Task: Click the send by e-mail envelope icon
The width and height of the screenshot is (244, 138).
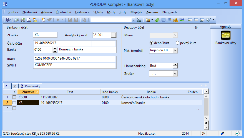Action: 35,20
